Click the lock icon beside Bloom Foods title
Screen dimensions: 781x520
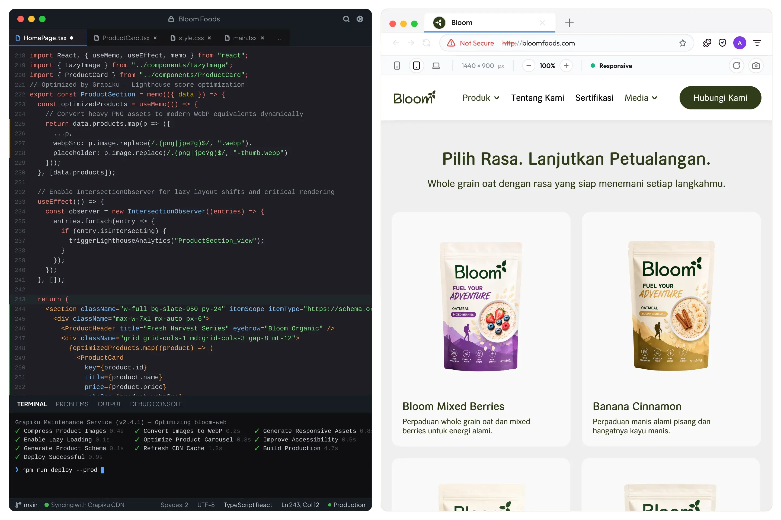pyautogui.click(x=171, y=19)
